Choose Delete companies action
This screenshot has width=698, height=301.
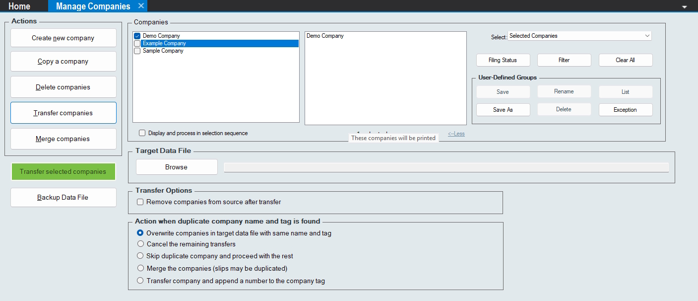tap(63, 87)
